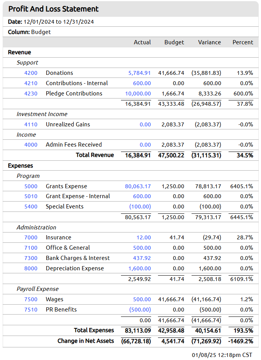Select the 10,000.00 Pledge Contributions amount
This screenshot has width=261, height=360.
138,94
